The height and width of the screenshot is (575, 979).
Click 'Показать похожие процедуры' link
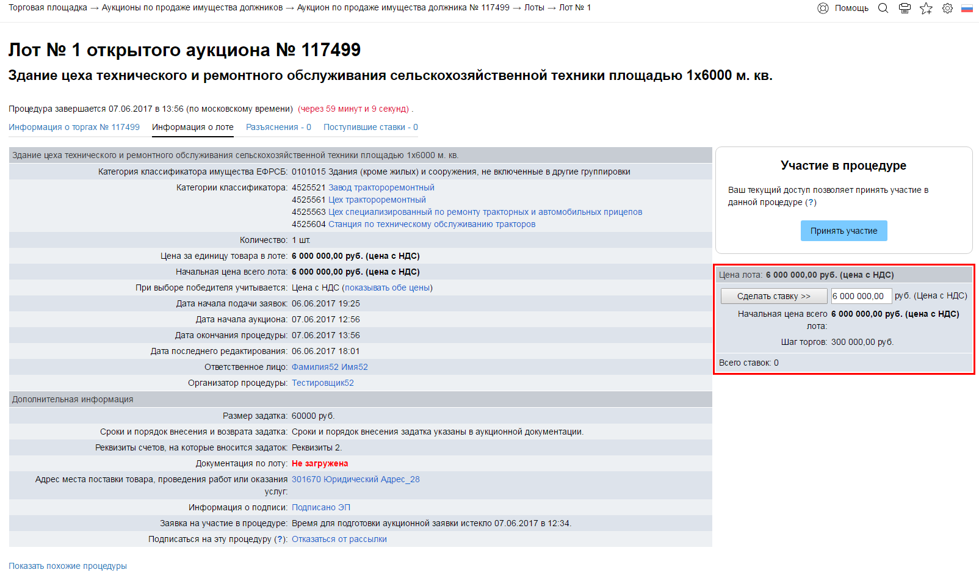click(x=68, y=566)
